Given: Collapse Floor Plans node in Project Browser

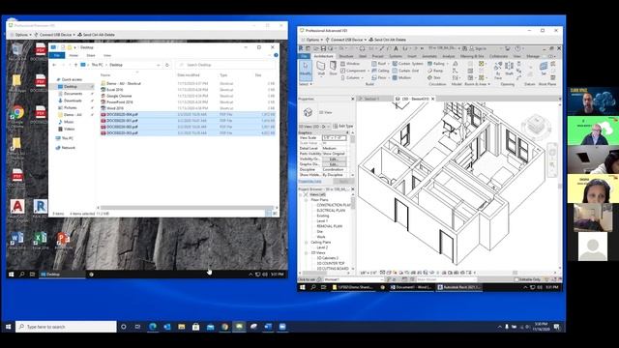Looking at the screenshot, I should point(306,200).
